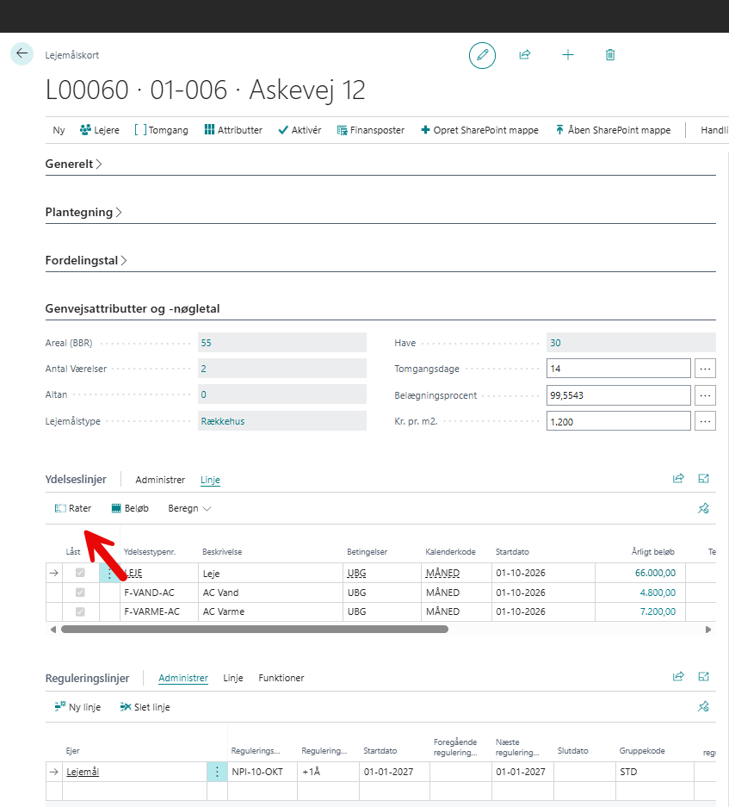Pin the Reguleringslinjer action bar
Screen dimensions: 729x807
(x=703, y=706)
